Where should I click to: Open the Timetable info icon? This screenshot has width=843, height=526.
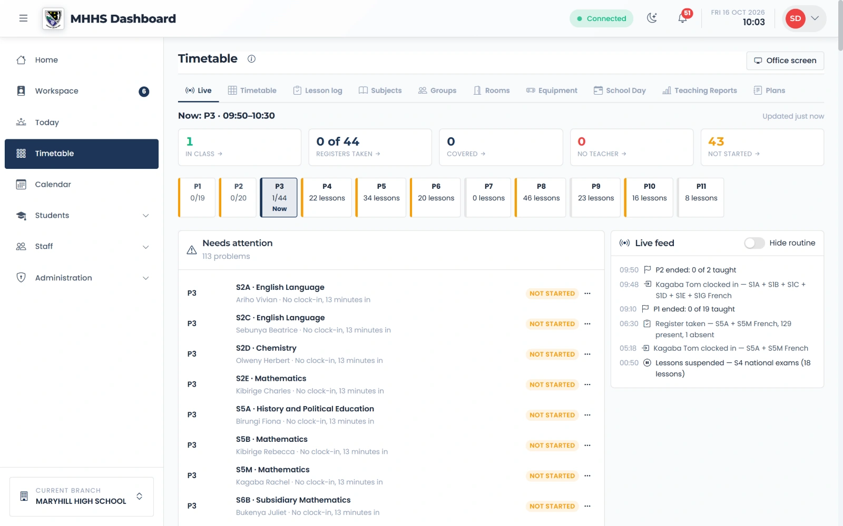coord(251,59)
